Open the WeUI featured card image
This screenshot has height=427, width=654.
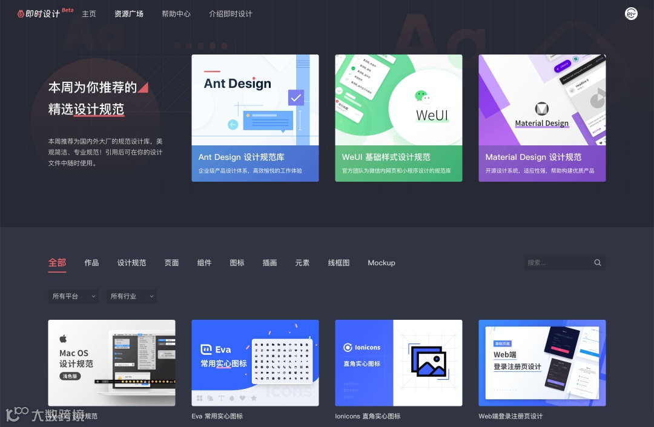[398, 100]
